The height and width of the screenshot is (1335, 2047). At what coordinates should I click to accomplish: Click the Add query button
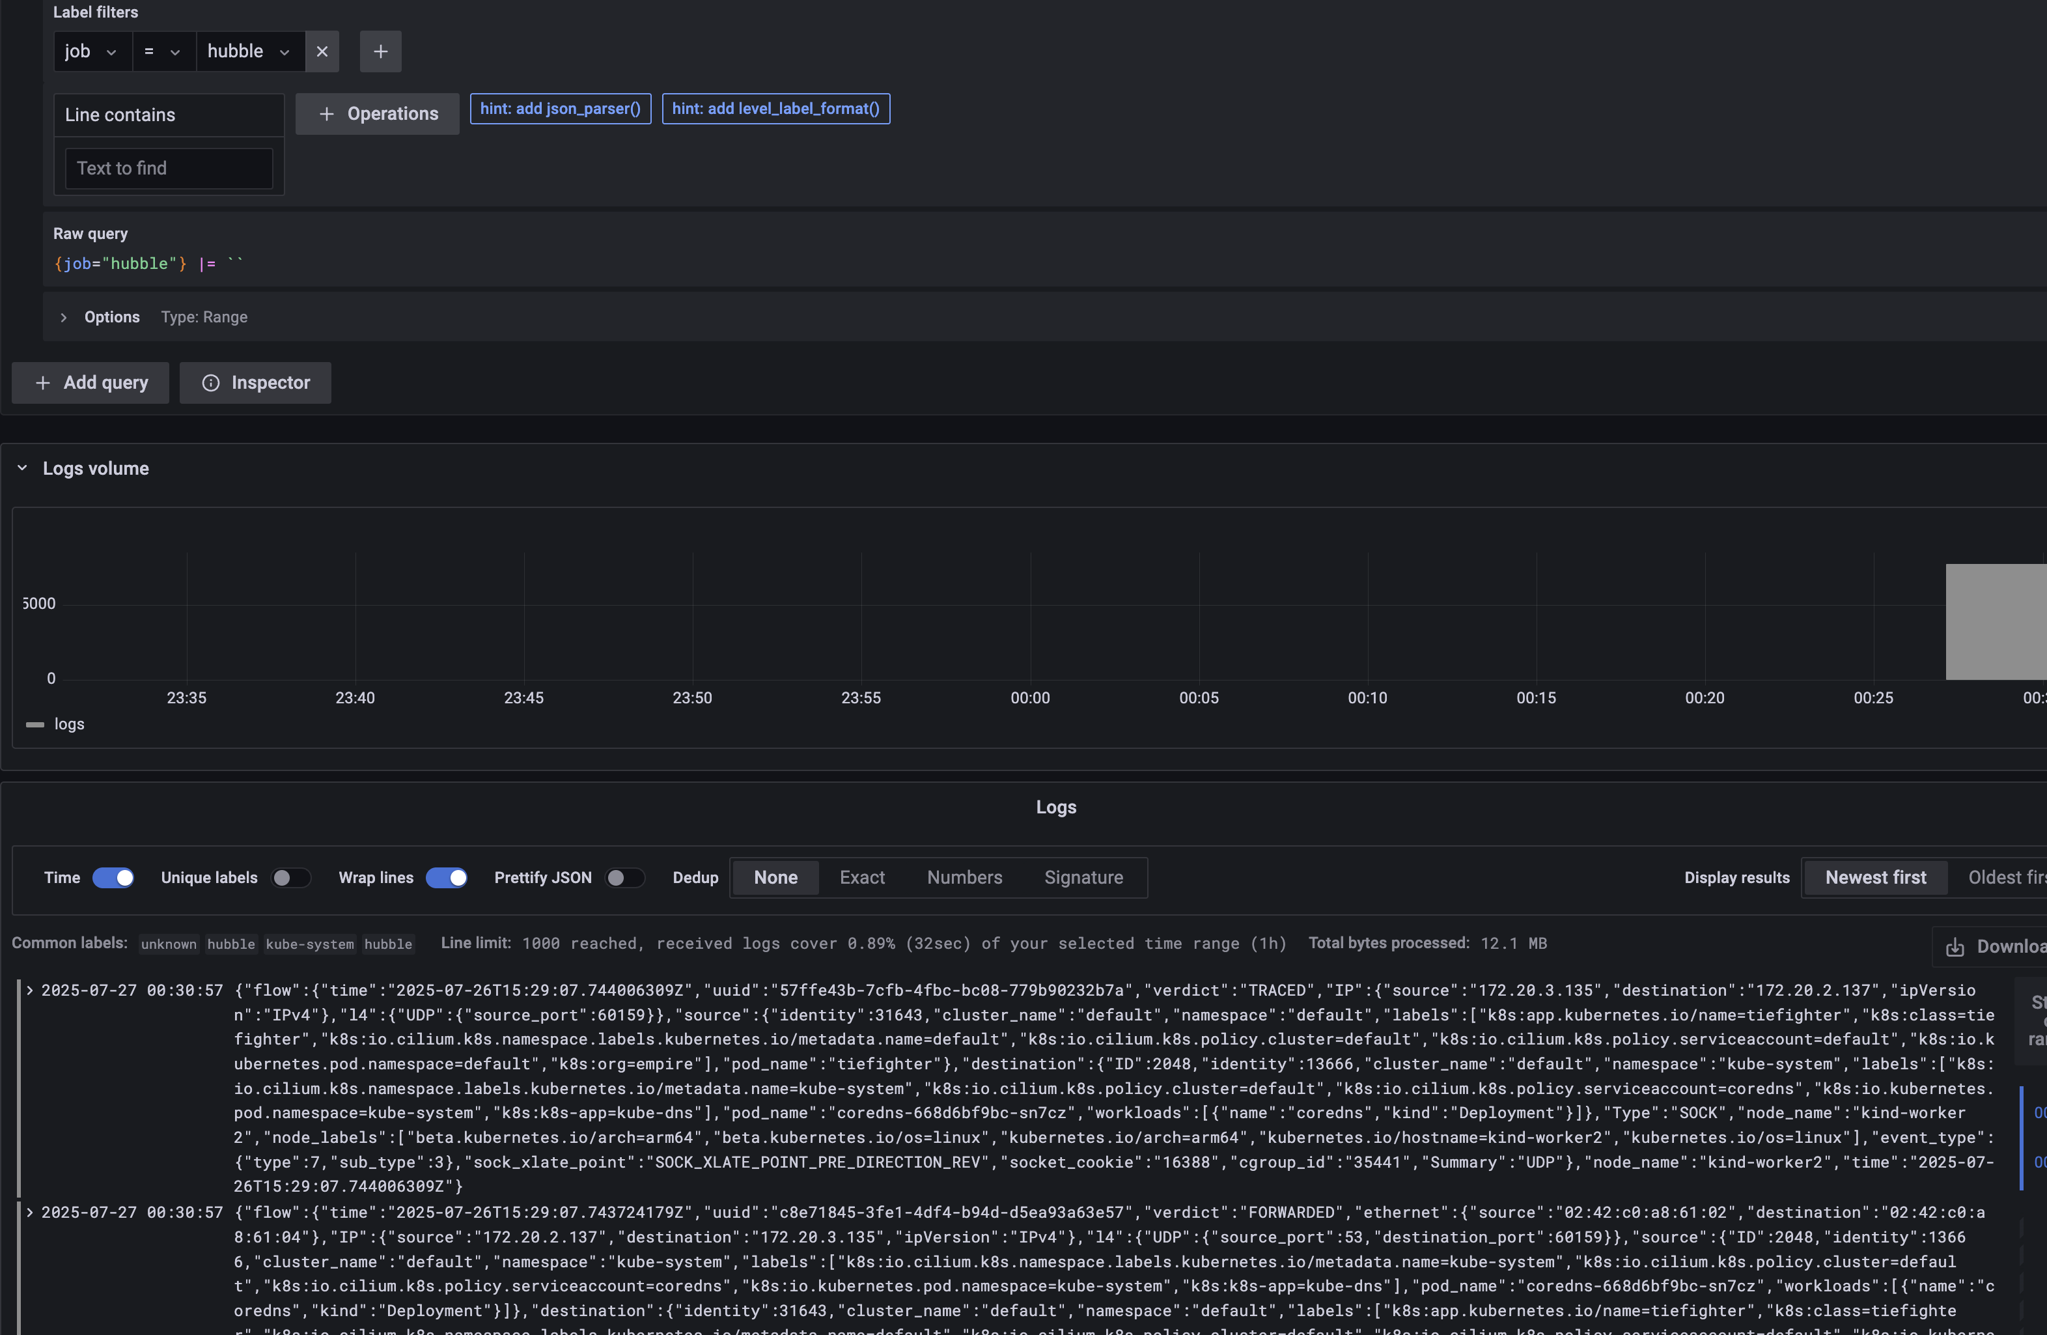click(91, 383)
